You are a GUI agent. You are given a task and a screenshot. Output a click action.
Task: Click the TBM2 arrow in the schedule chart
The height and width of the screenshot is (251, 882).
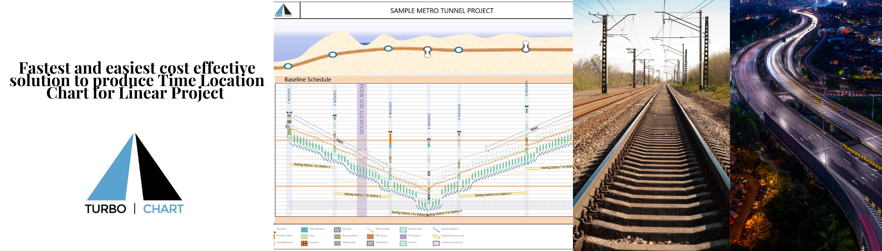[x=529, y=131]
